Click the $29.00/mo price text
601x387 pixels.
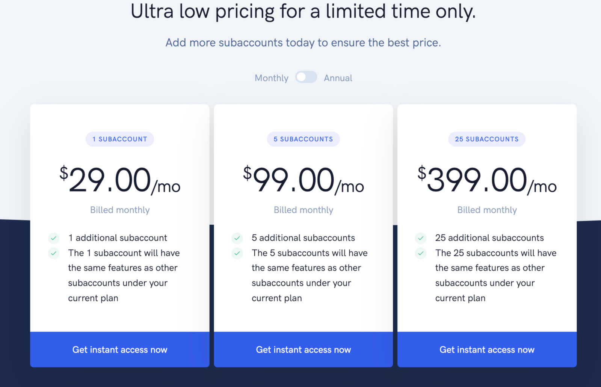[x=120, y=180]
